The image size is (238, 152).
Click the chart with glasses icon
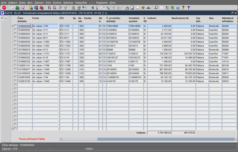[156, 8]
